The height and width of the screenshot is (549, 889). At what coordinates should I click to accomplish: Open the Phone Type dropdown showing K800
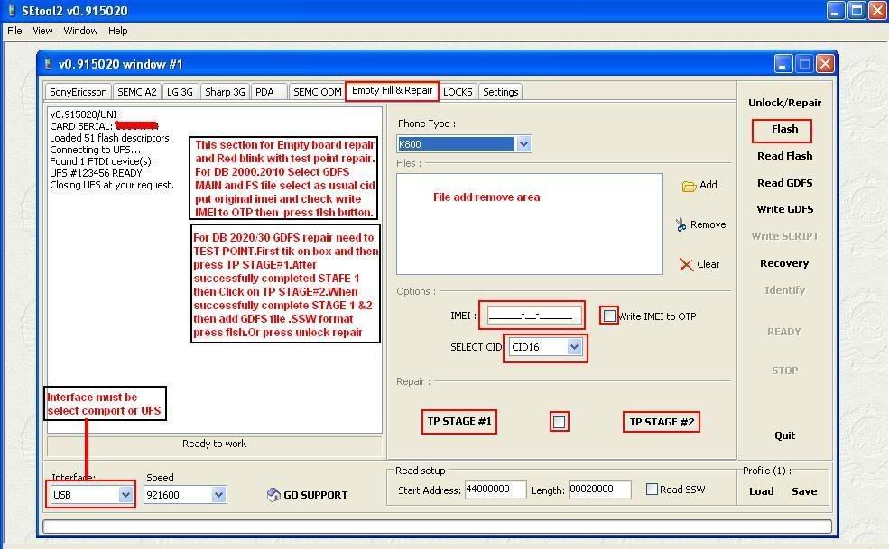(523, 144)
